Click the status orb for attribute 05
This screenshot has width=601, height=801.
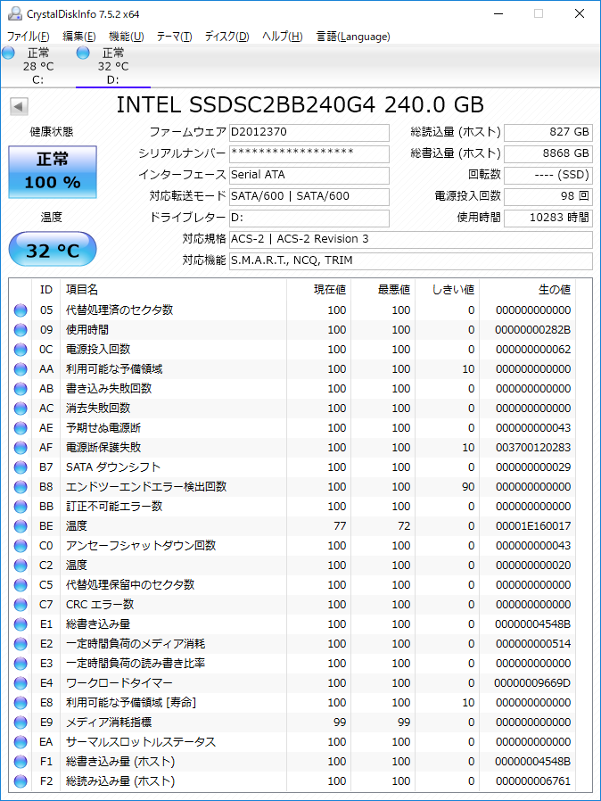[x=21, y=310]
